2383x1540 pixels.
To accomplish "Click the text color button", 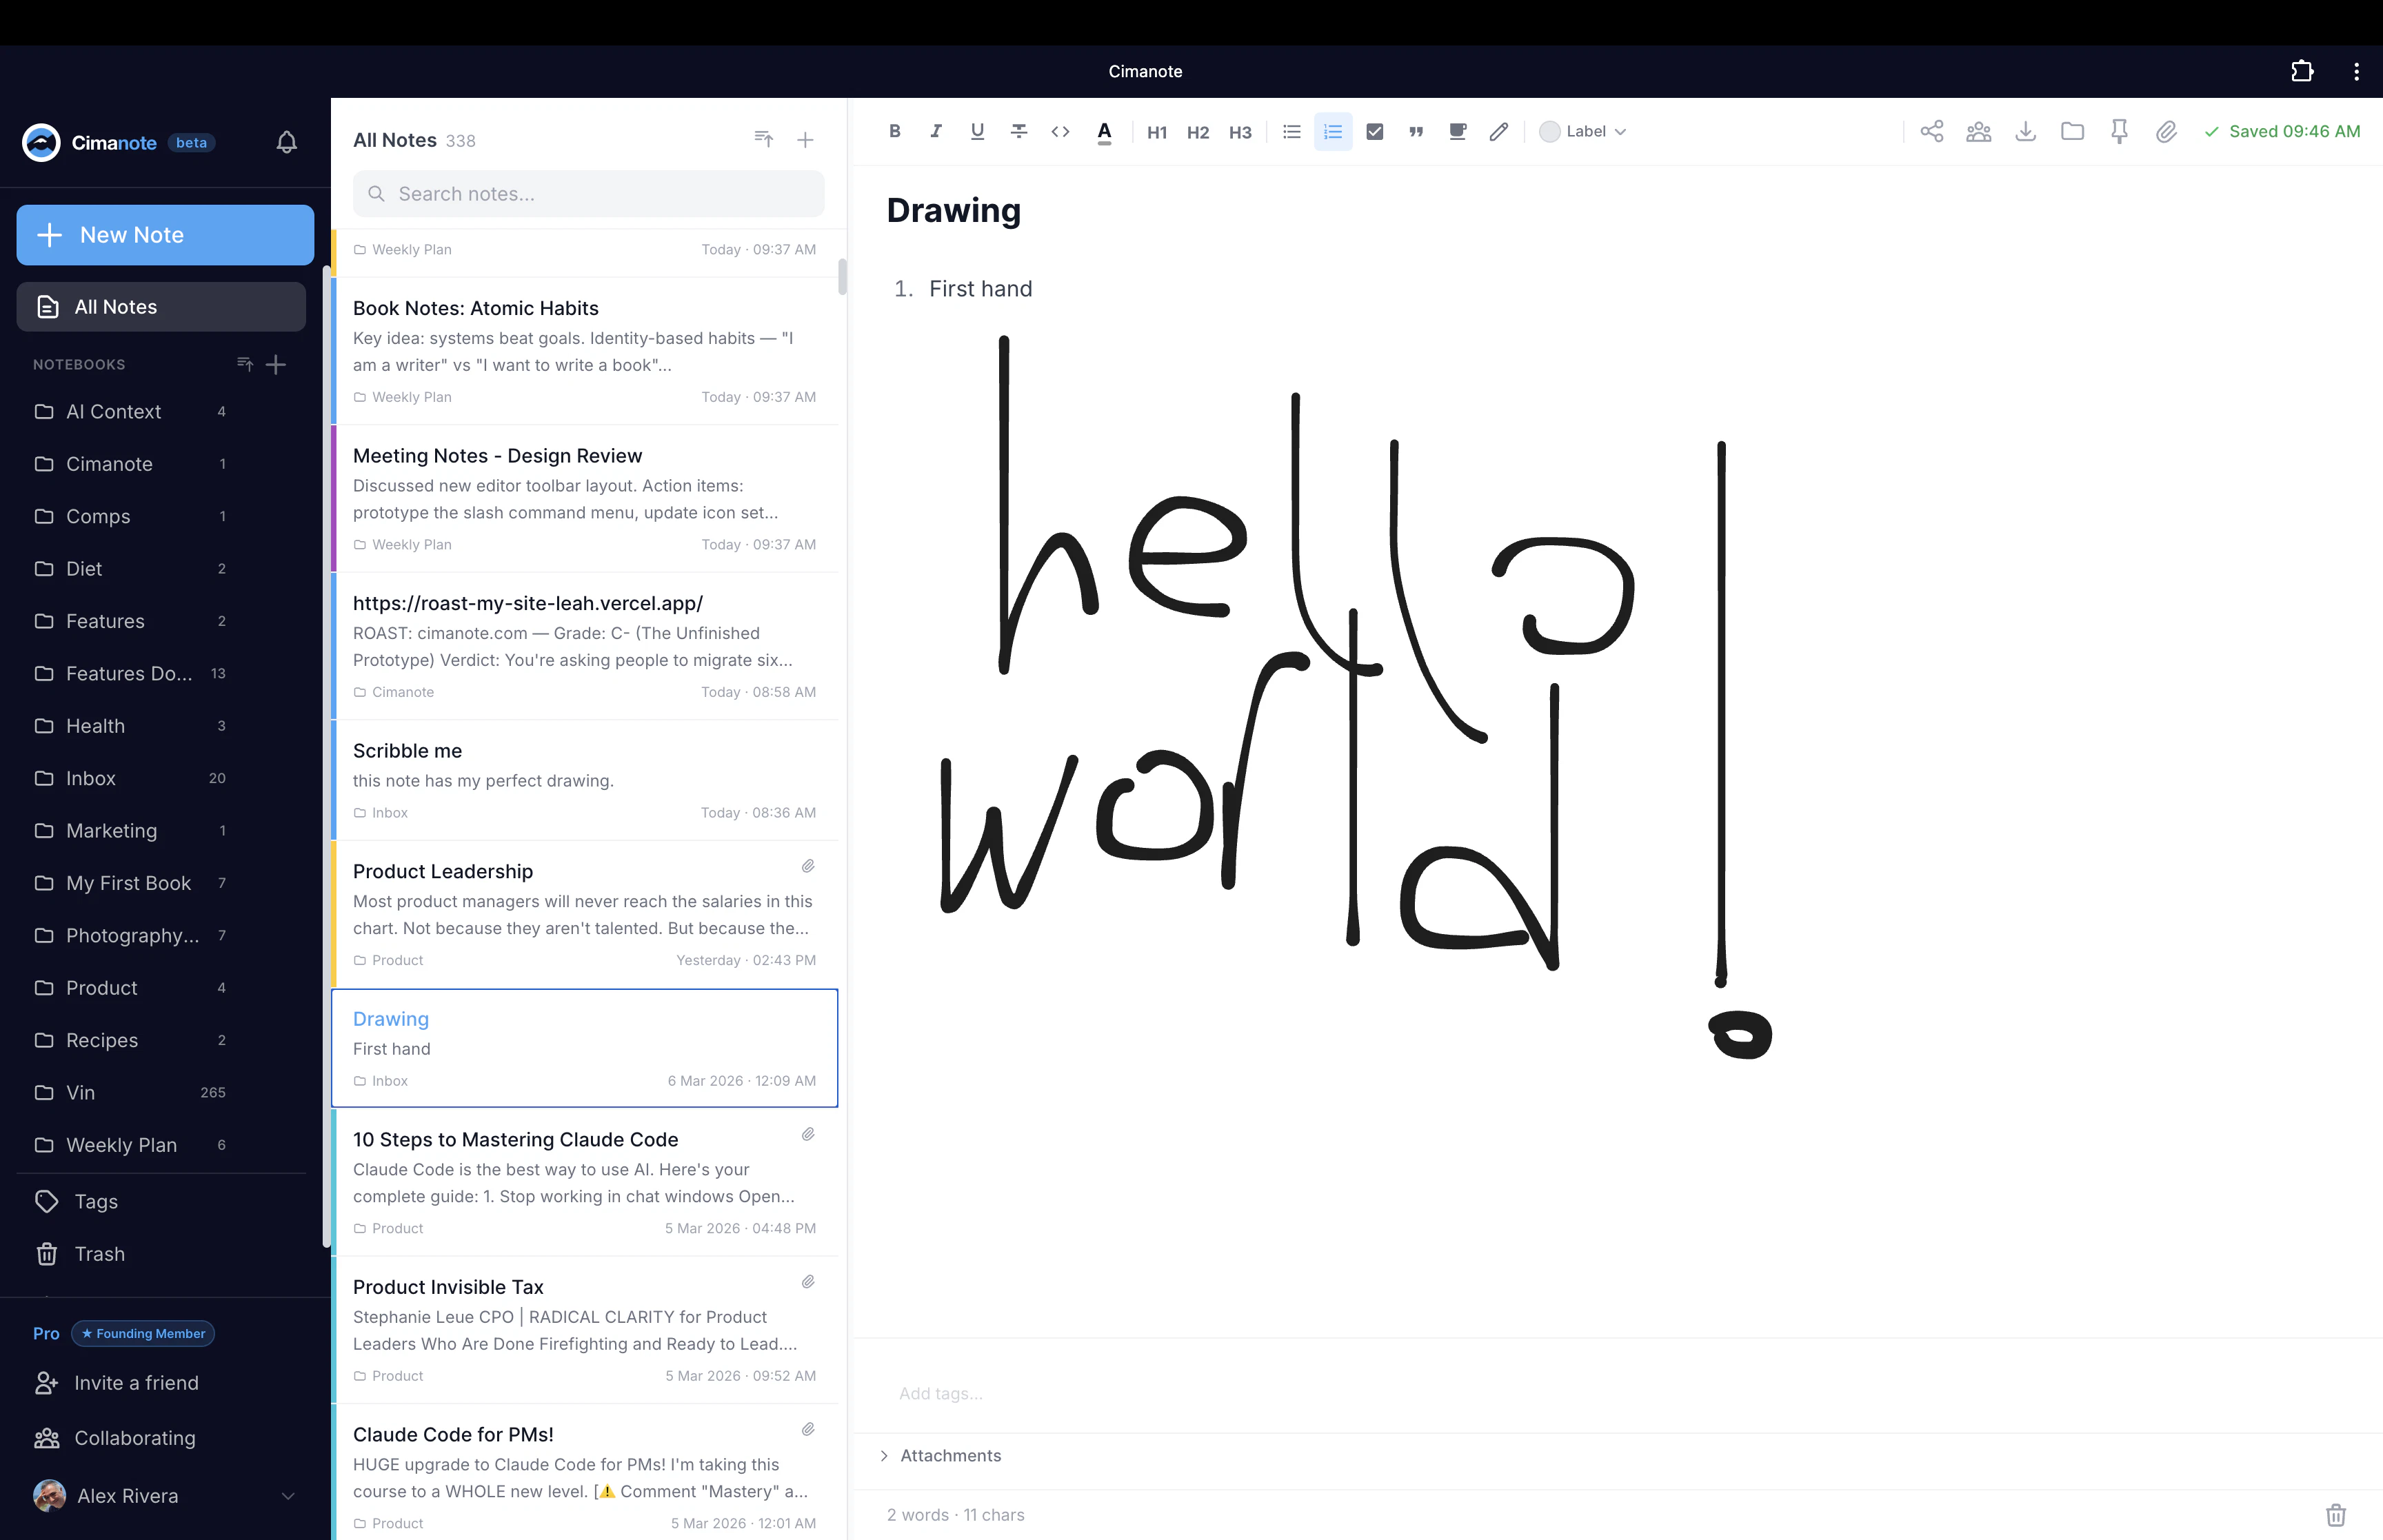I will (x=1104, y=131).
